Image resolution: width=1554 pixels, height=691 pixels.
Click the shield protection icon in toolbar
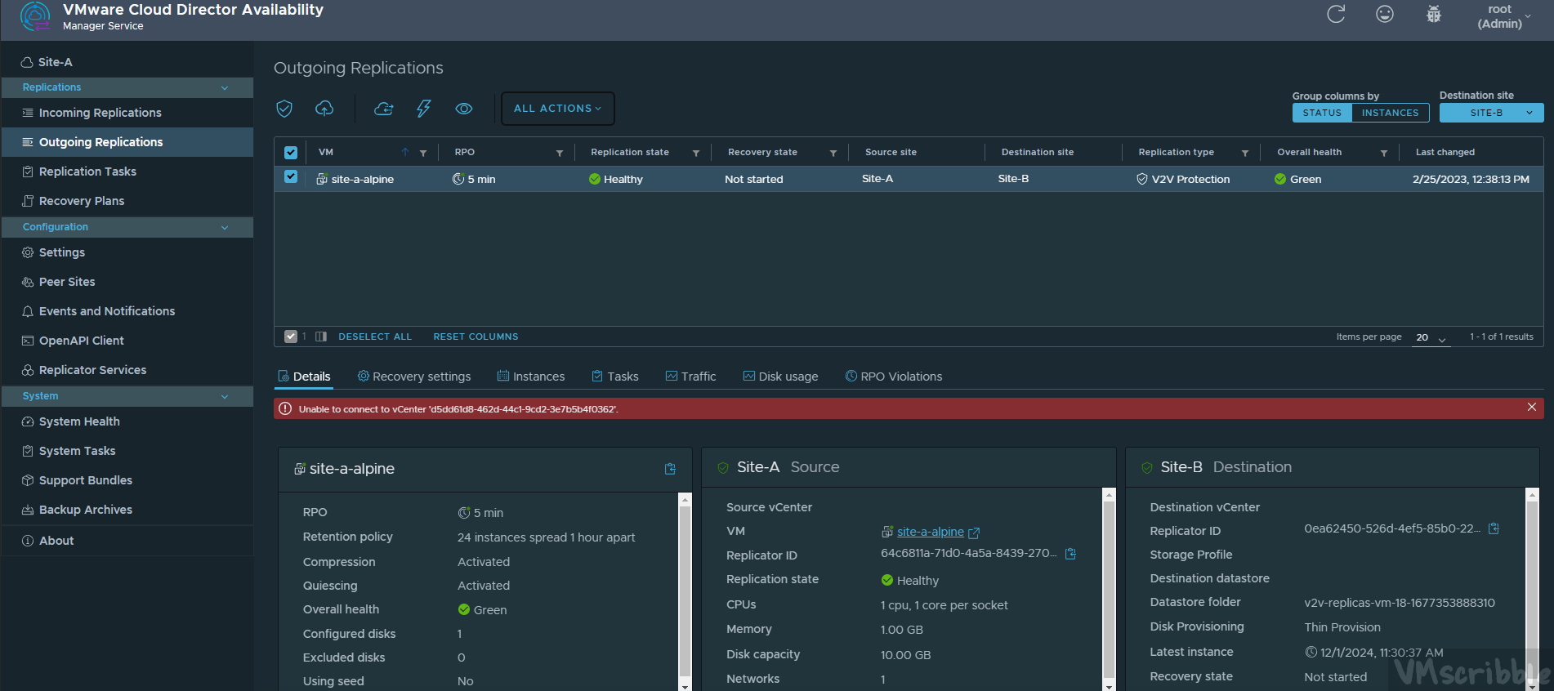284,109
